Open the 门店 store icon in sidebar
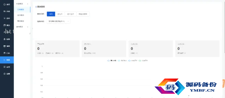The width and height of the screenshot is (225, 98). pos(4,53)
